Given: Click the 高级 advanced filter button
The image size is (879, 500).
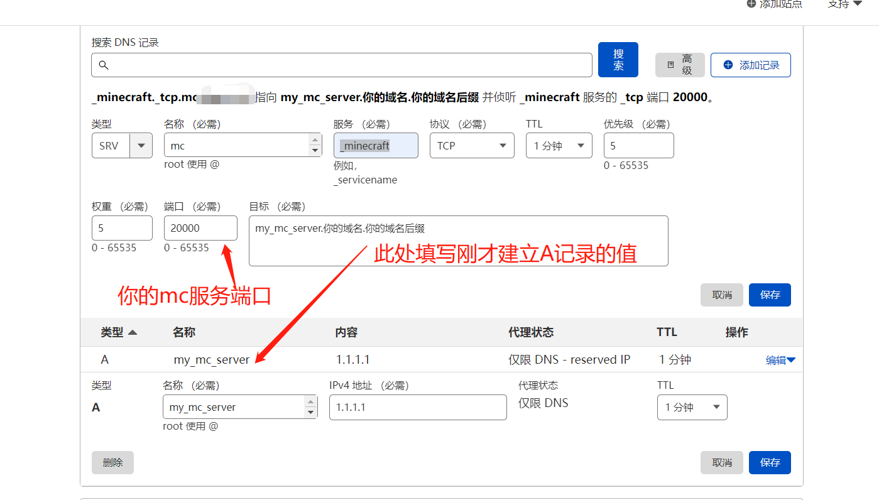Looking at the screenshot, I should tap(680, 65).
